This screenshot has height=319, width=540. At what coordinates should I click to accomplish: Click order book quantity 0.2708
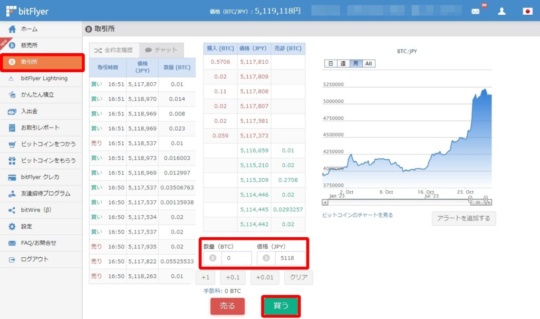pyautogui.click(x=288, y=180)
